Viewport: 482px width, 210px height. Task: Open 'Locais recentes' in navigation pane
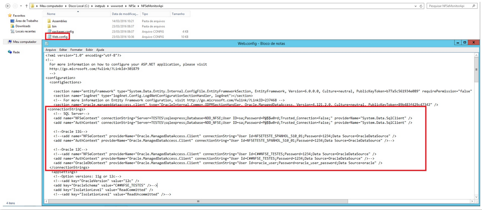tap(25, 31)
